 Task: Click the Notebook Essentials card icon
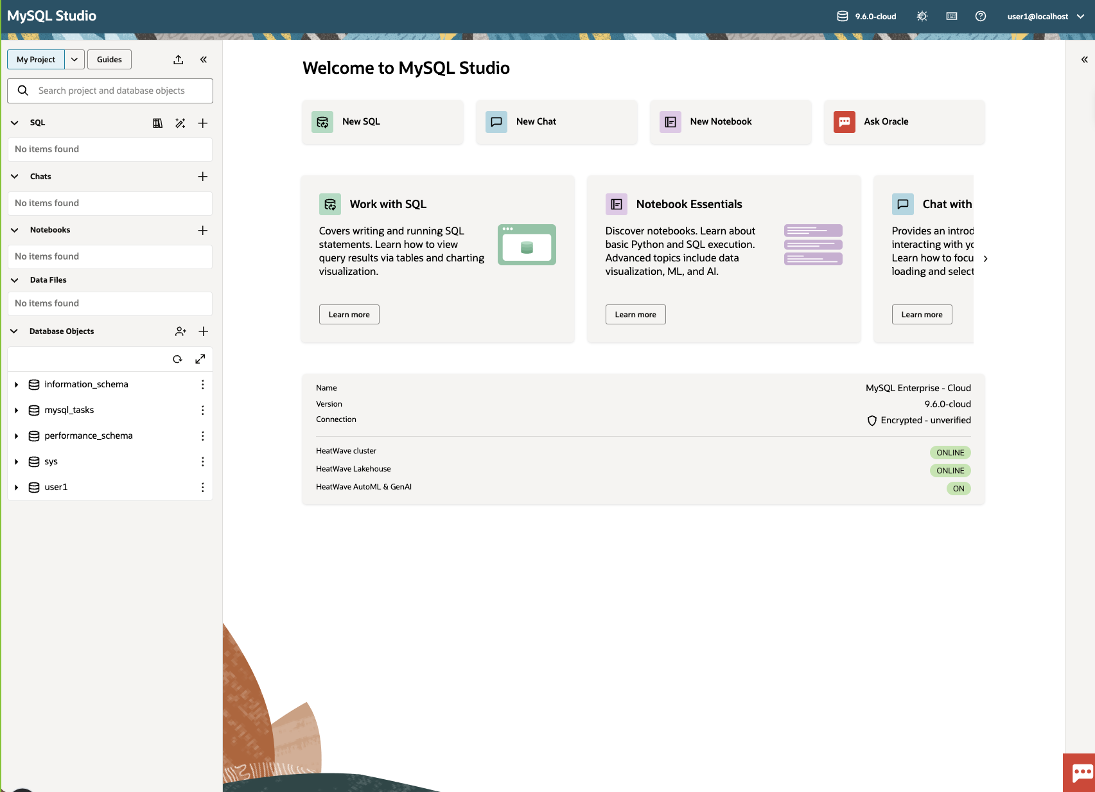pyautogui.click(x=617, y=204)
